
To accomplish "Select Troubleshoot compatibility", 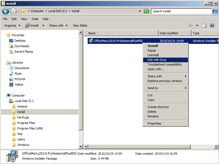I will tap(165, 64).
